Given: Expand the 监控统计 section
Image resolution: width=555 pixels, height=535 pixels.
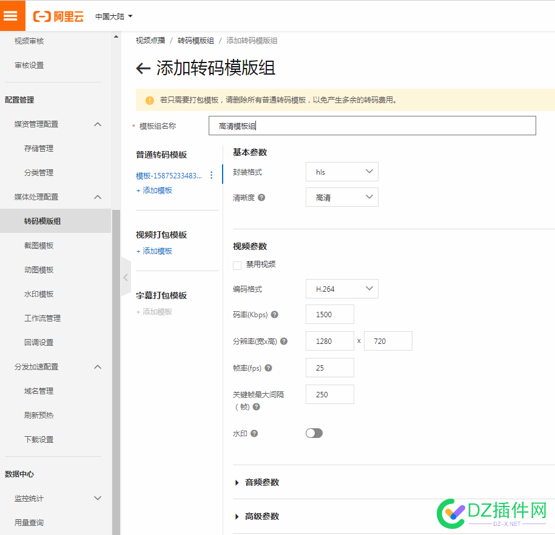Looking at the screenshot, I should 98,498.
